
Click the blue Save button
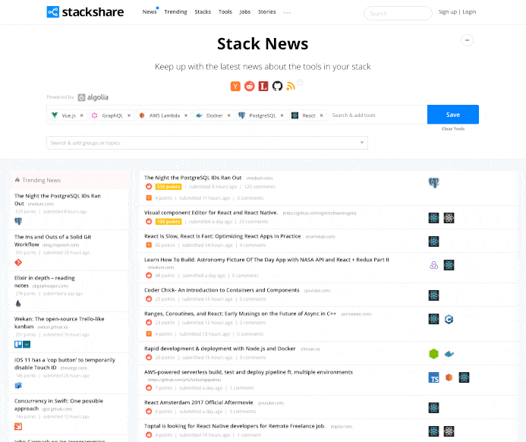(x=453, y=115)
